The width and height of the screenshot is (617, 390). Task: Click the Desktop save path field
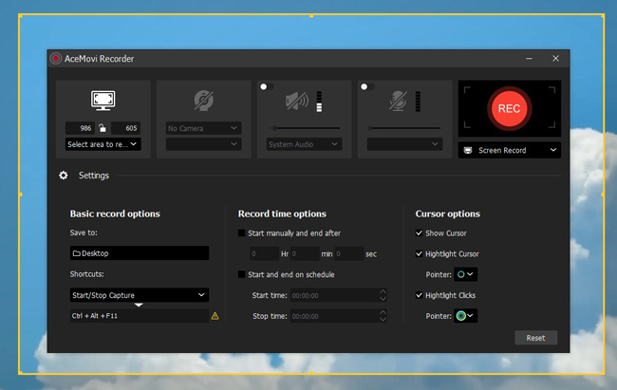[x=140, y=253]
